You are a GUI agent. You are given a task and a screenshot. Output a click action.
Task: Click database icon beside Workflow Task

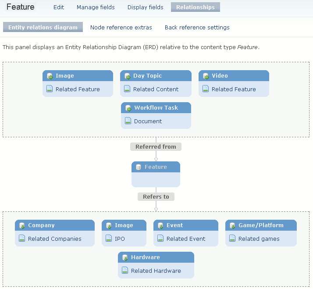[x=128, y=108]
